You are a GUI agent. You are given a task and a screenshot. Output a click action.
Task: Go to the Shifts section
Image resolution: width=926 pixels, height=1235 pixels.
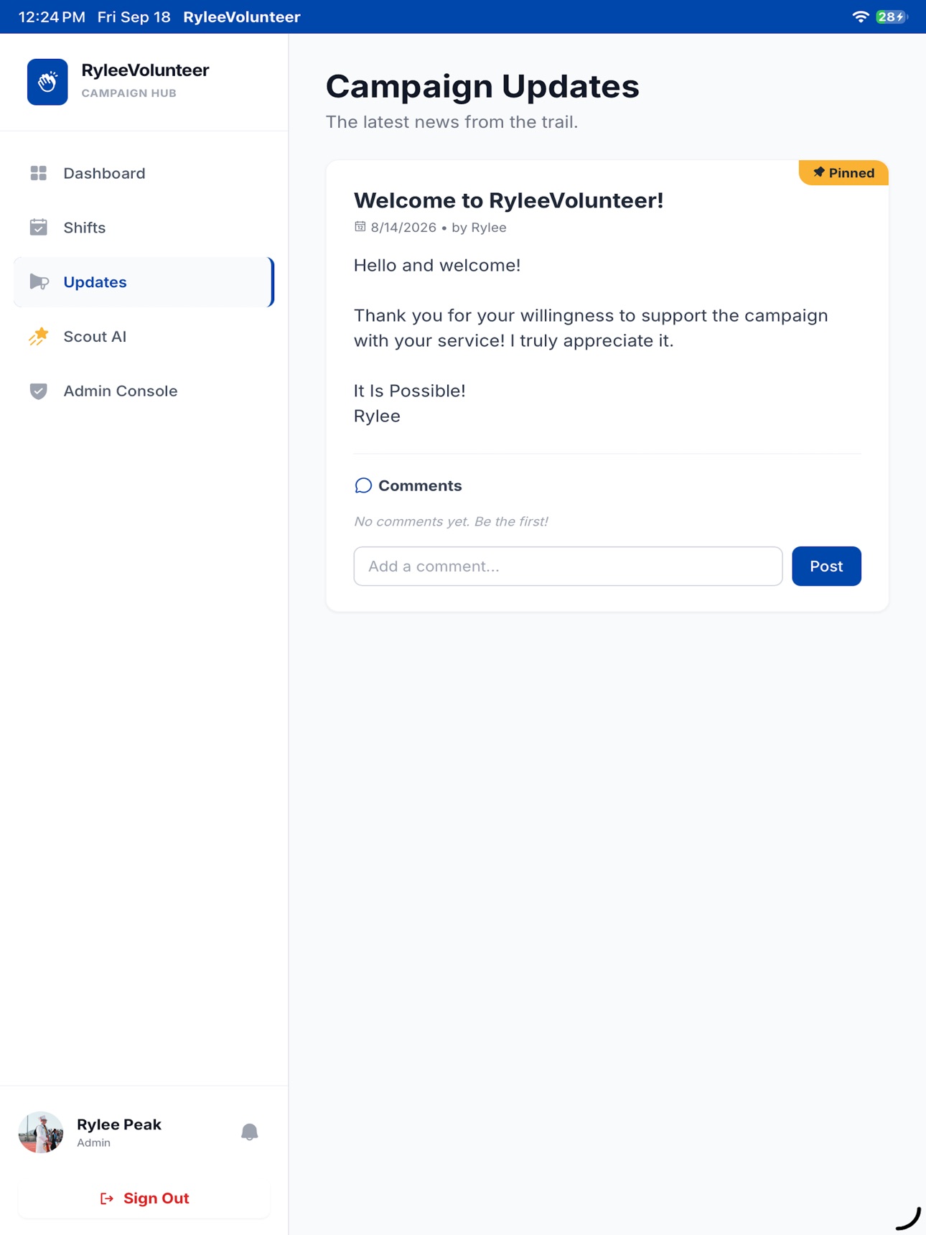[144, 228]
